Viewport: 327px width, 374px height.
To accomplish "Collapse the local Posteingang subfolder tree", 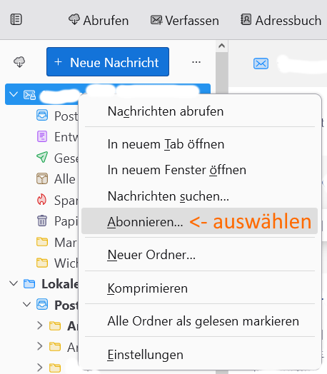I will tap(26, 305).
